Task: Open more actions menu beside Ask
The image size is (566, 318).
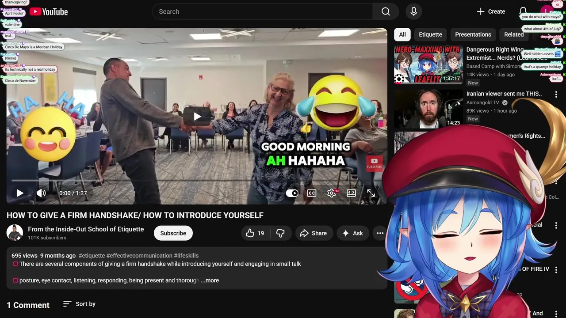Action: (x=380, y=233)
